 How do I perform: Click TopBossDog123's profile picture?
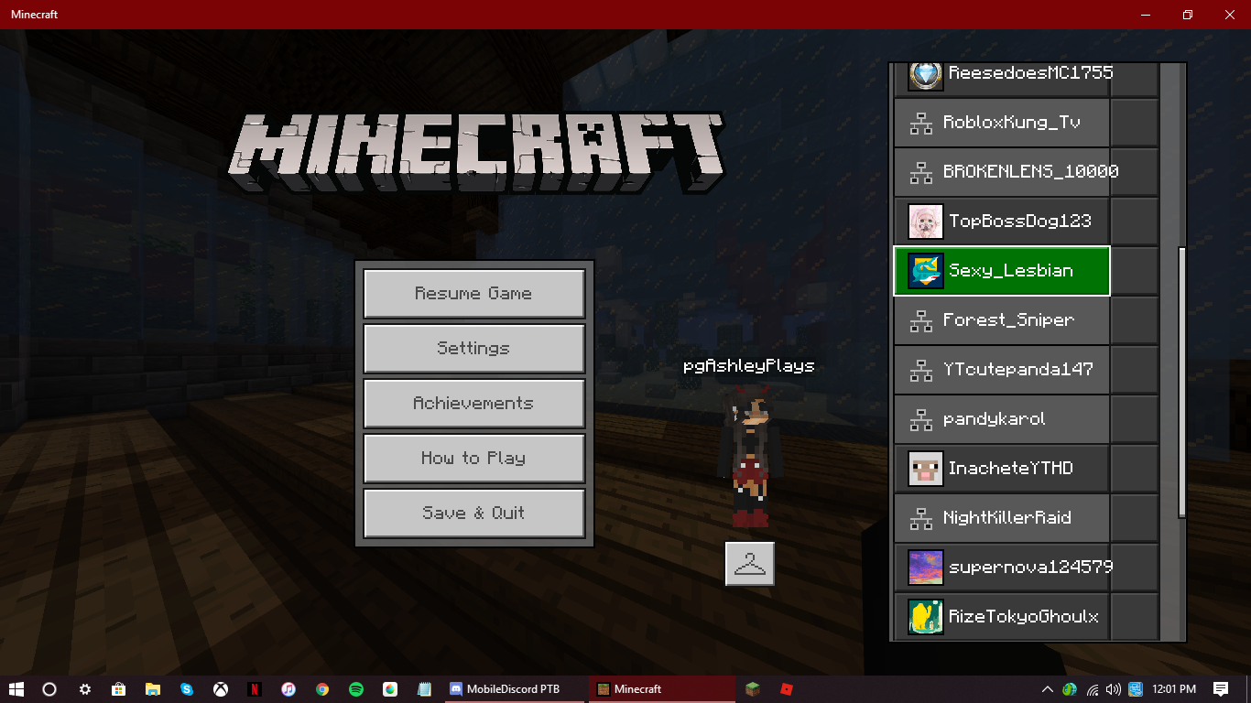(926, 222)
